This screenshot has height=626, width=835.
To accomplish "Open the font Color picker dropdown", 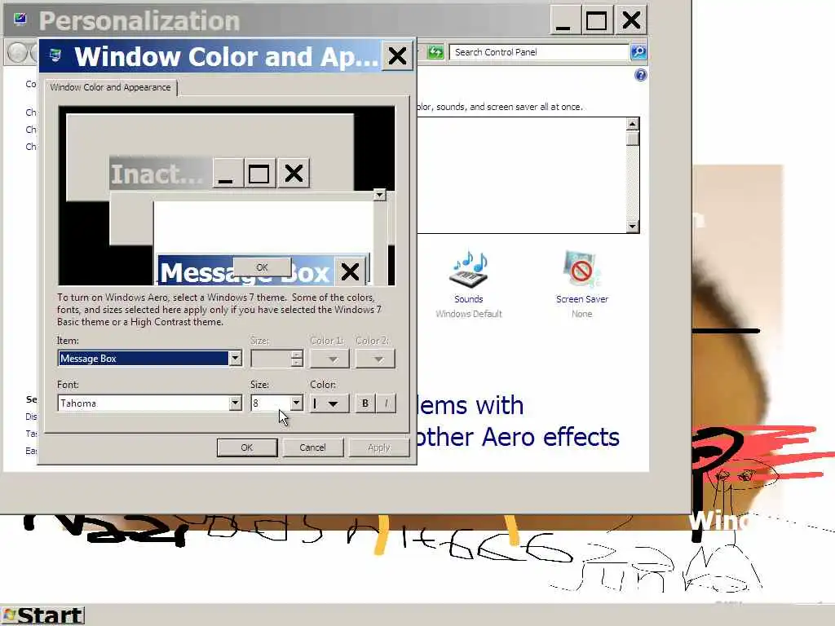I will (x=329, y=403).
